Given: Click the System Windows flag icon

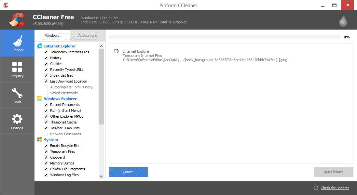Looking at the screenshot, I should pyautogui.click(x=39, y=139).
